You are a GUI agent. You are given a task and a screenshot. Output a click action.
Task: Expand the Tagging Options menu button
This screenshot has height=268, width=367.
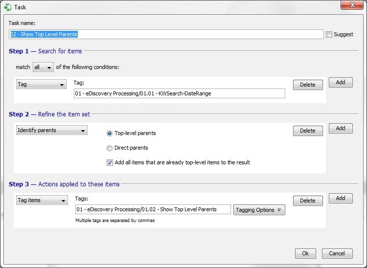[259, 210]
